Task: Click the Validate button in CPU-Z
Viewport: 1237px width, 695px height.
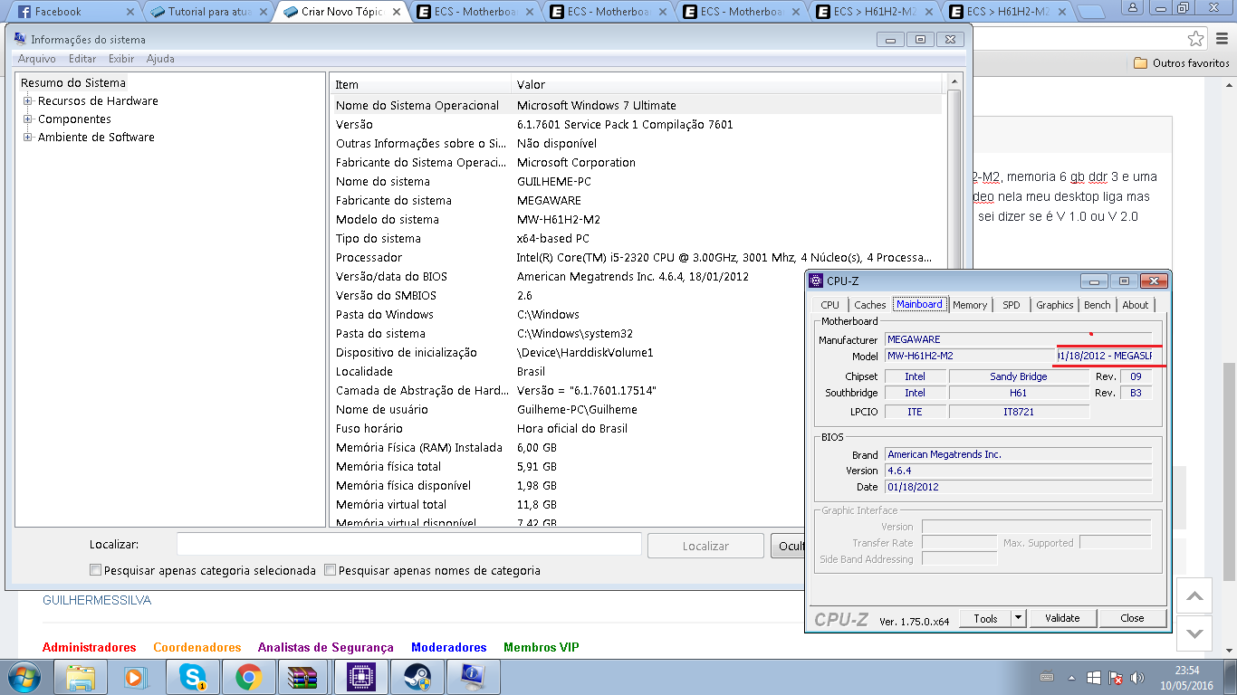Action: pos(1062,618)
